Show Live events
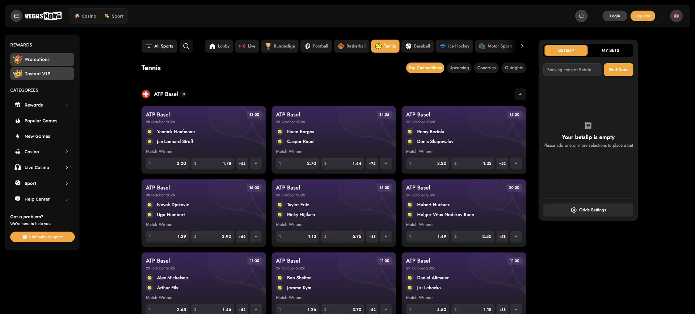Image resolution: width=695 pixels, height=314 pixels. (247, 46)
